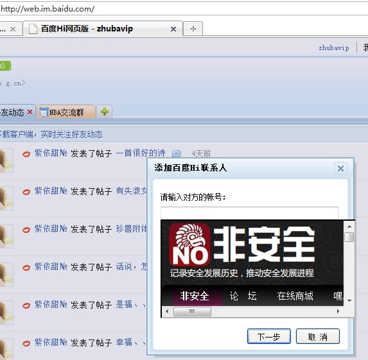Click the avatar thumbnail beside the 珍兽附体 post
368x360 pixels.
click(x=6, y=236)
